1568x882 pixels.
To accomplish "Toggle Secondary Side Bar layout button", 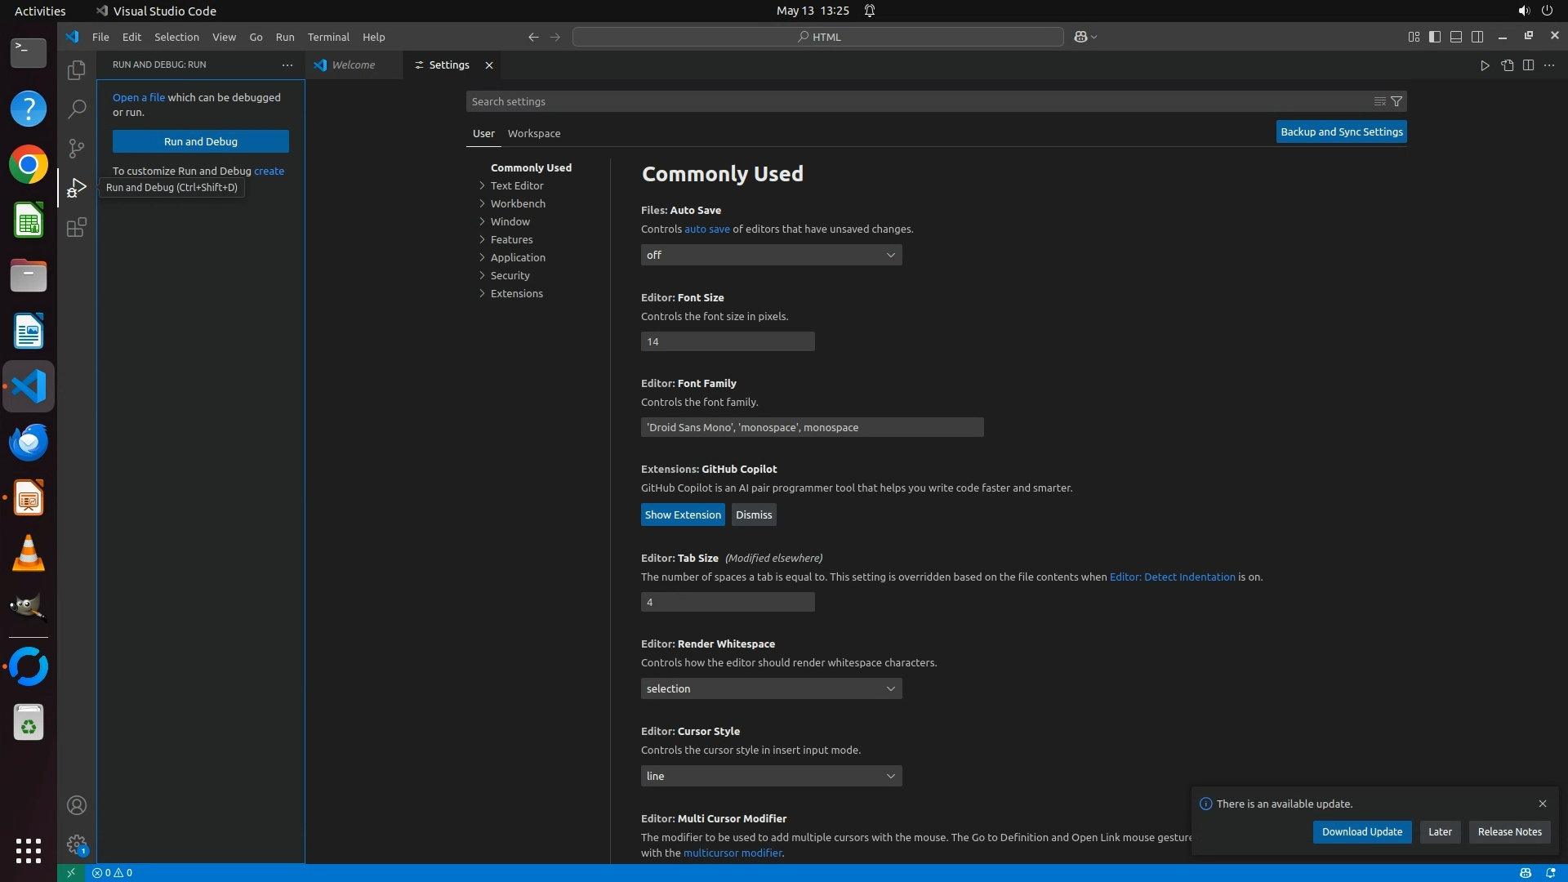I will (x=1477, y=37).
